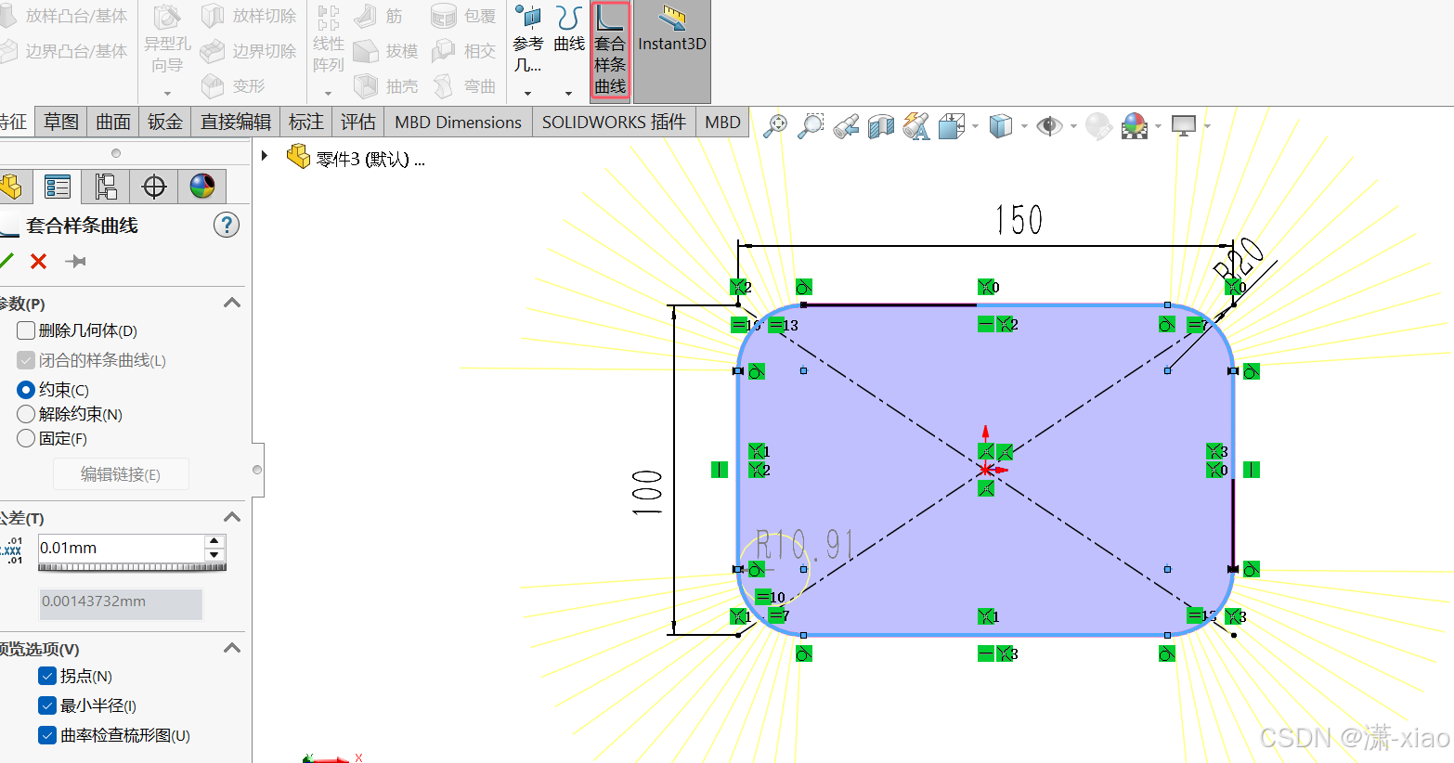Decrease tolerance with the down spinner arrow
The height and width of the screenshot is (763, 1454).
coord(214,554)
